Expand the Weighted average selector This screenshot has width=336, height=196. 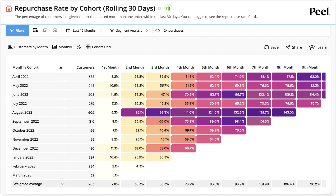click(x=62, y=184)
